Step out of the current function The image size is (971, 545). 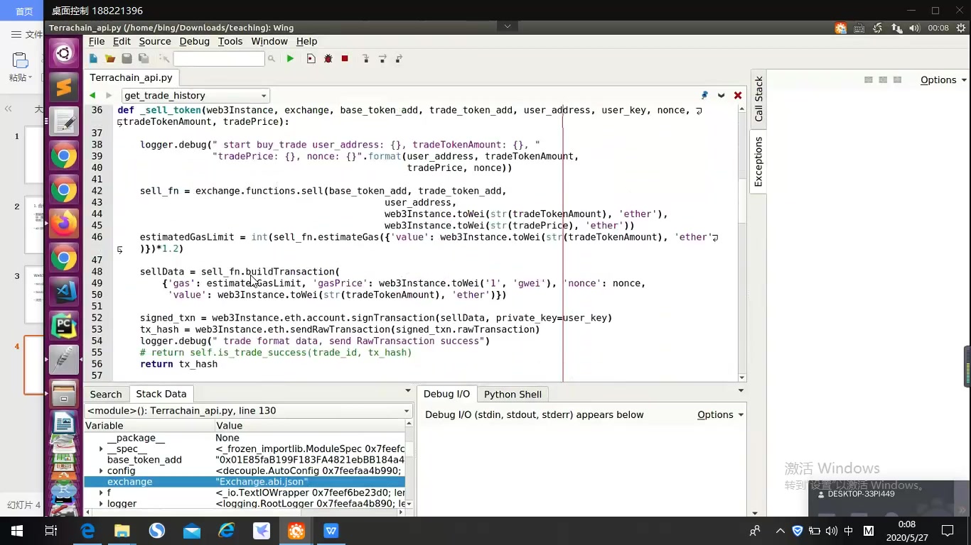click(x=399, y=59)
